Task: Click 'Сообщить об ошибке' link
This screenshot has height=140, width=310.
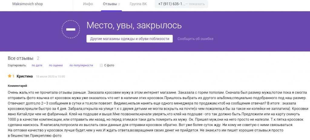Action: tap(195, 38)
